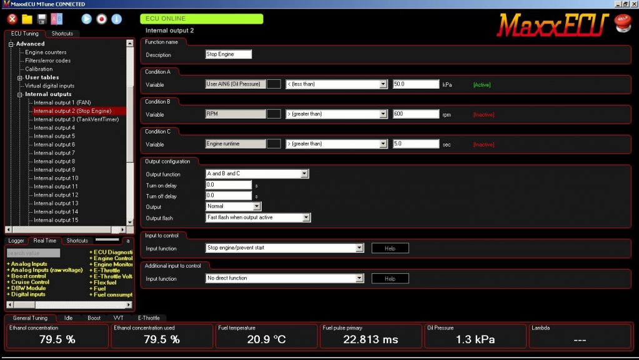Open the No direct function dropdown
This screenshot has height=360, width=639.
click(359, 278)
